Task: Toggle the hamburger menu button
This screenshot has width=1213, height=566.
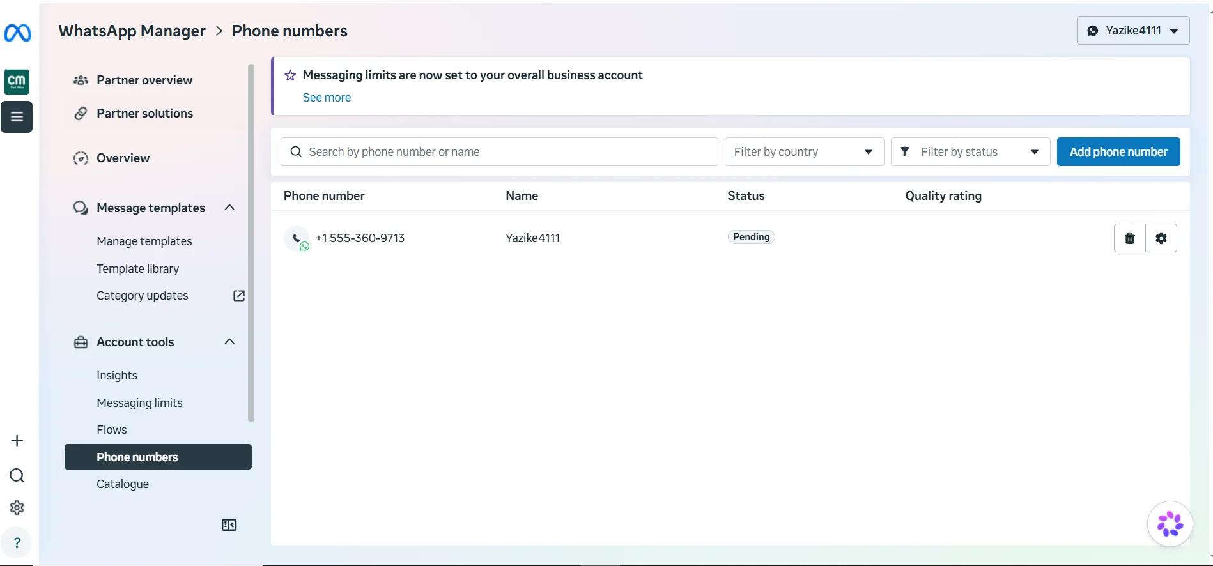Action: point(17,117)
